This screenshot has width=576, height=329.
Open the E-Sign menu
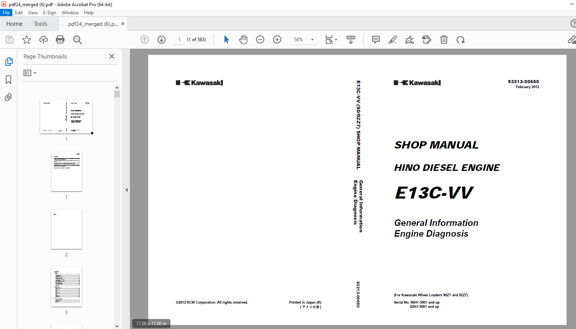50,13
